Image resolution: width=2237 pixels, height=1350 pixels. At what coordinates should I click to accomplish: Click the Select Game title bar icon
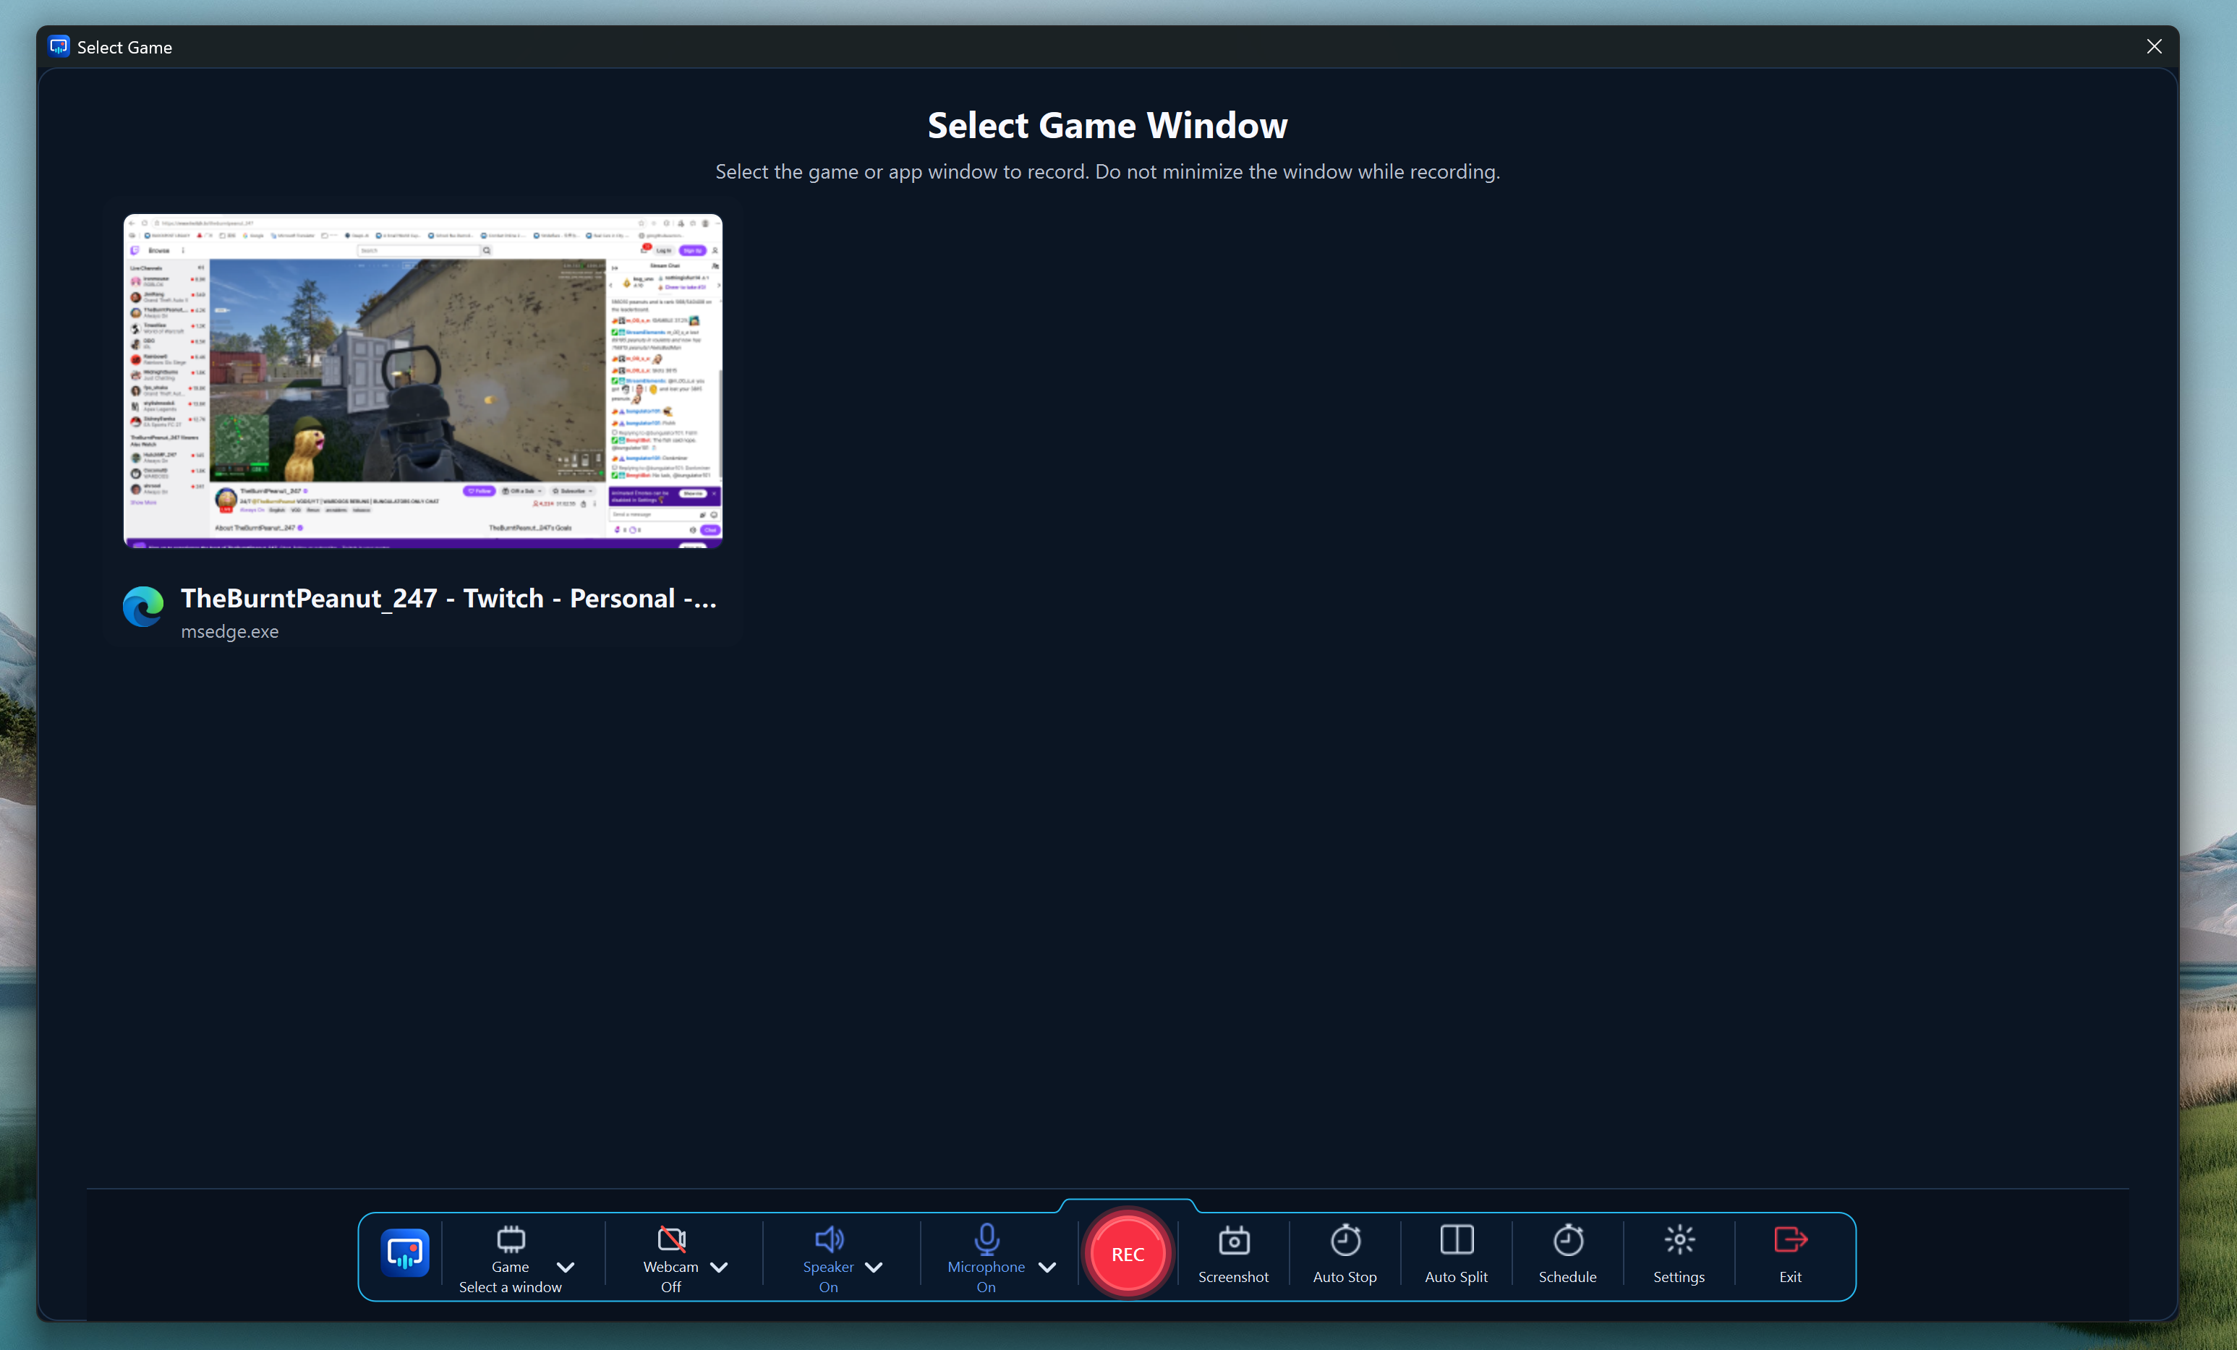(x=59, y=46)
